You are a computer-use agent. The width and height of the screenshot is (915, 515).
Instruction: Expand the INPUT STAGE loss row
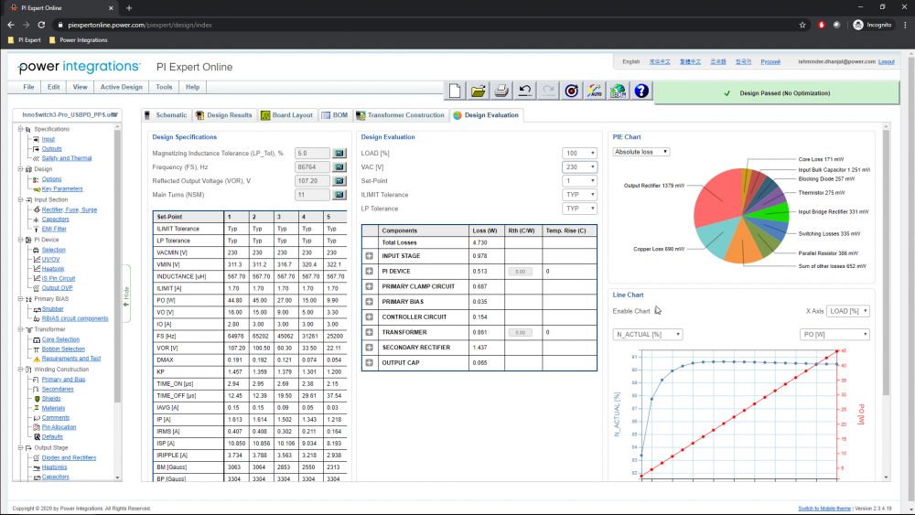pos(370,256)
